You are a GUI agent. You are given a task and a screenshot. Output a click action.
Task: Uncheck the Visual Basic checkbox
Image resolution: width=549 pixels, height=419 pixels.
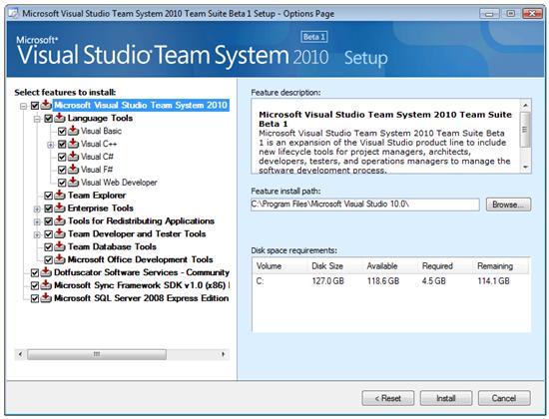pos(62,132)
